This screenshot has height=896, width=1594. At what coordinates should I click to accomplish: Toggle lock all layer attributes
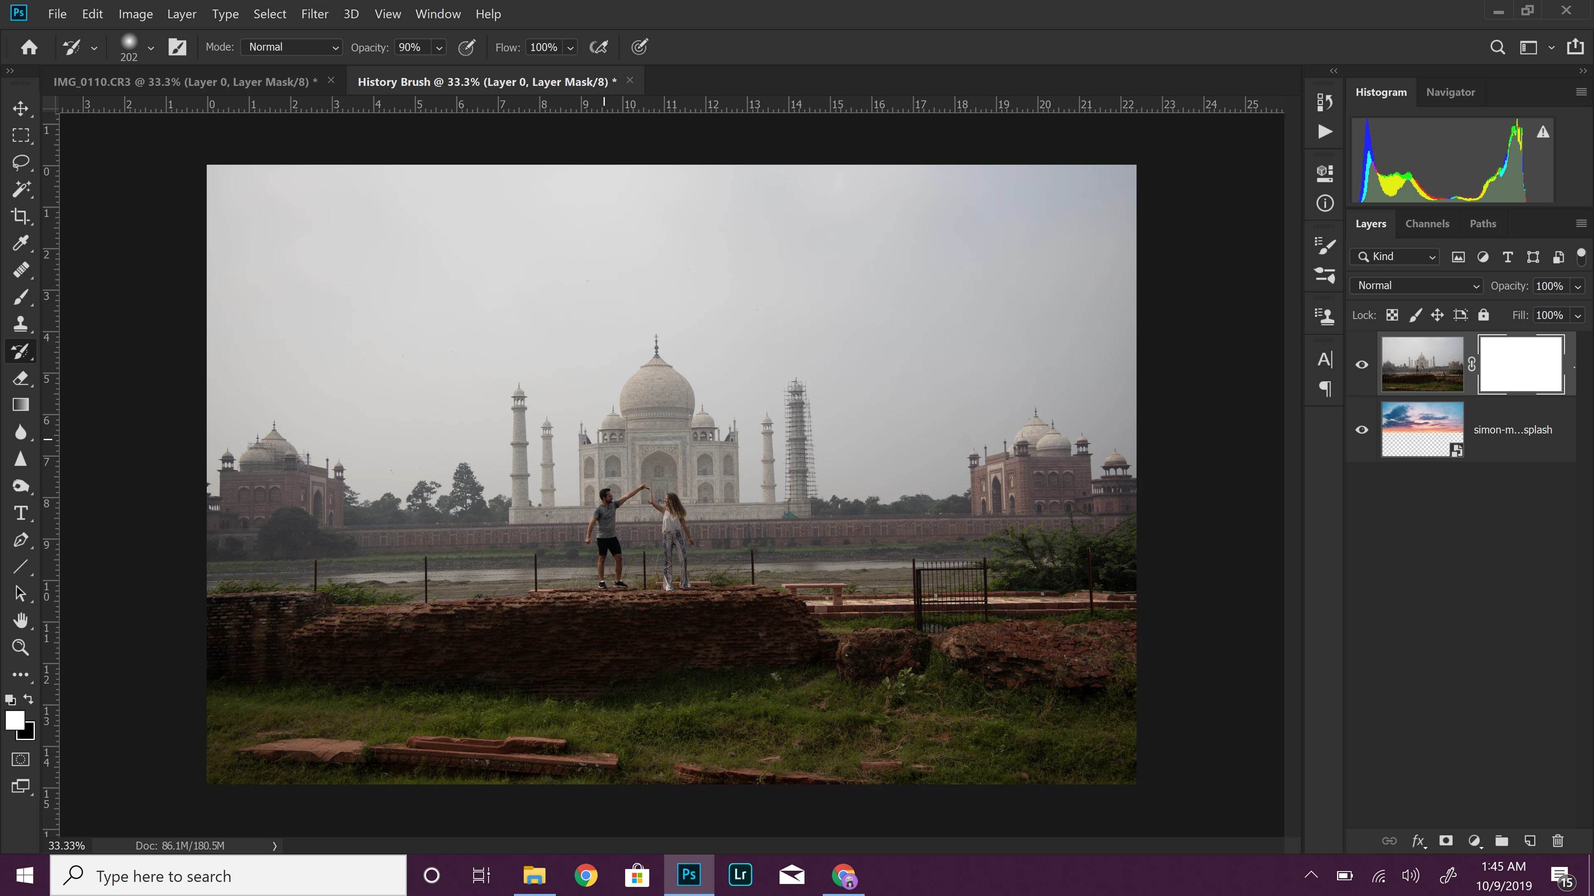(x=1483, y=315)
